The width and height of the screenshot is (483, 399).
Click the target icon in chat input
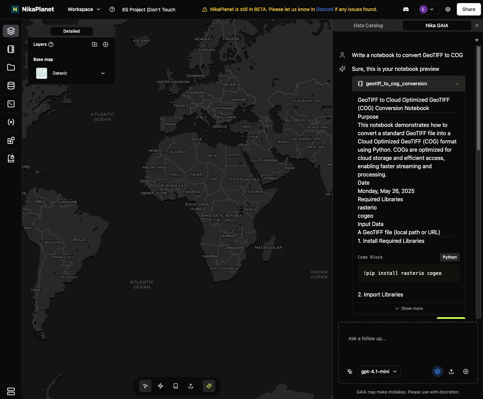(466, 371)
